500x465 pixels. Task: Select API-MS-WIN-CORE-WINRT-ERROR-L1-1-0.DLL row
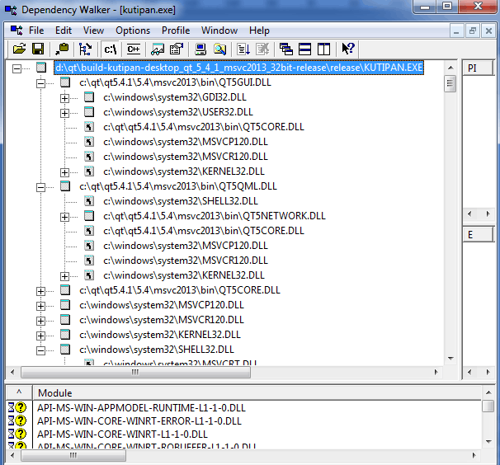tap(139, 421)
